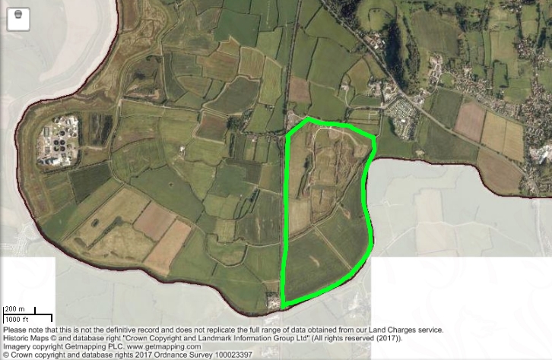Click the light patch in the lower green-outlined field
The image size is (552, 360).
click(x=314, y=261)
